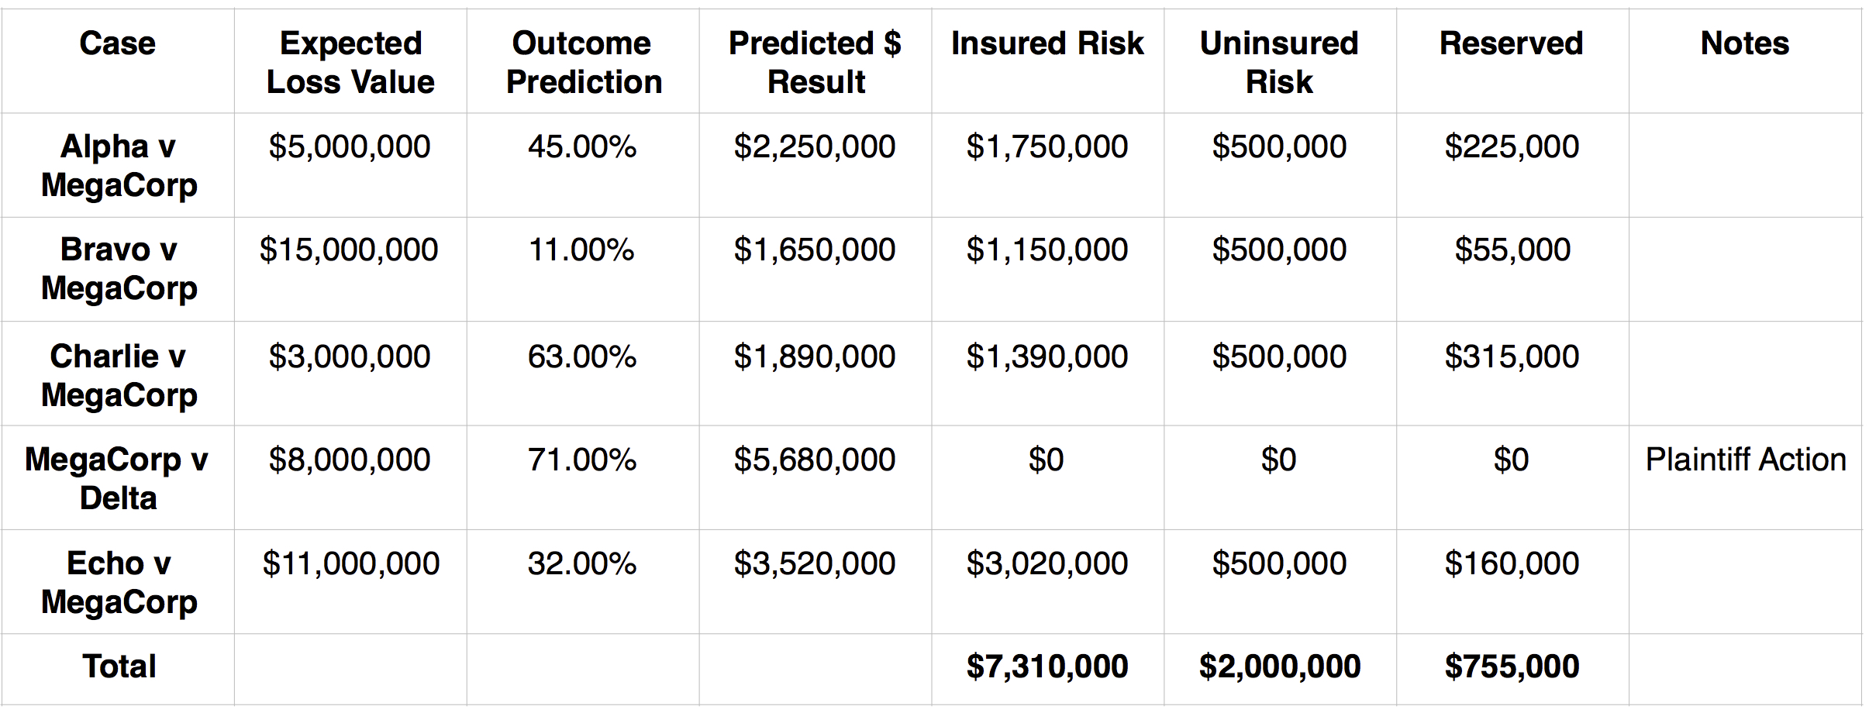
Task: Select the Total row label
Action: click(119, 666)
